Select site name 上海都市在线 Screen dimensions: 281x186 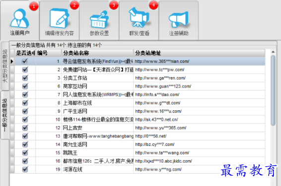pos(77,103)
